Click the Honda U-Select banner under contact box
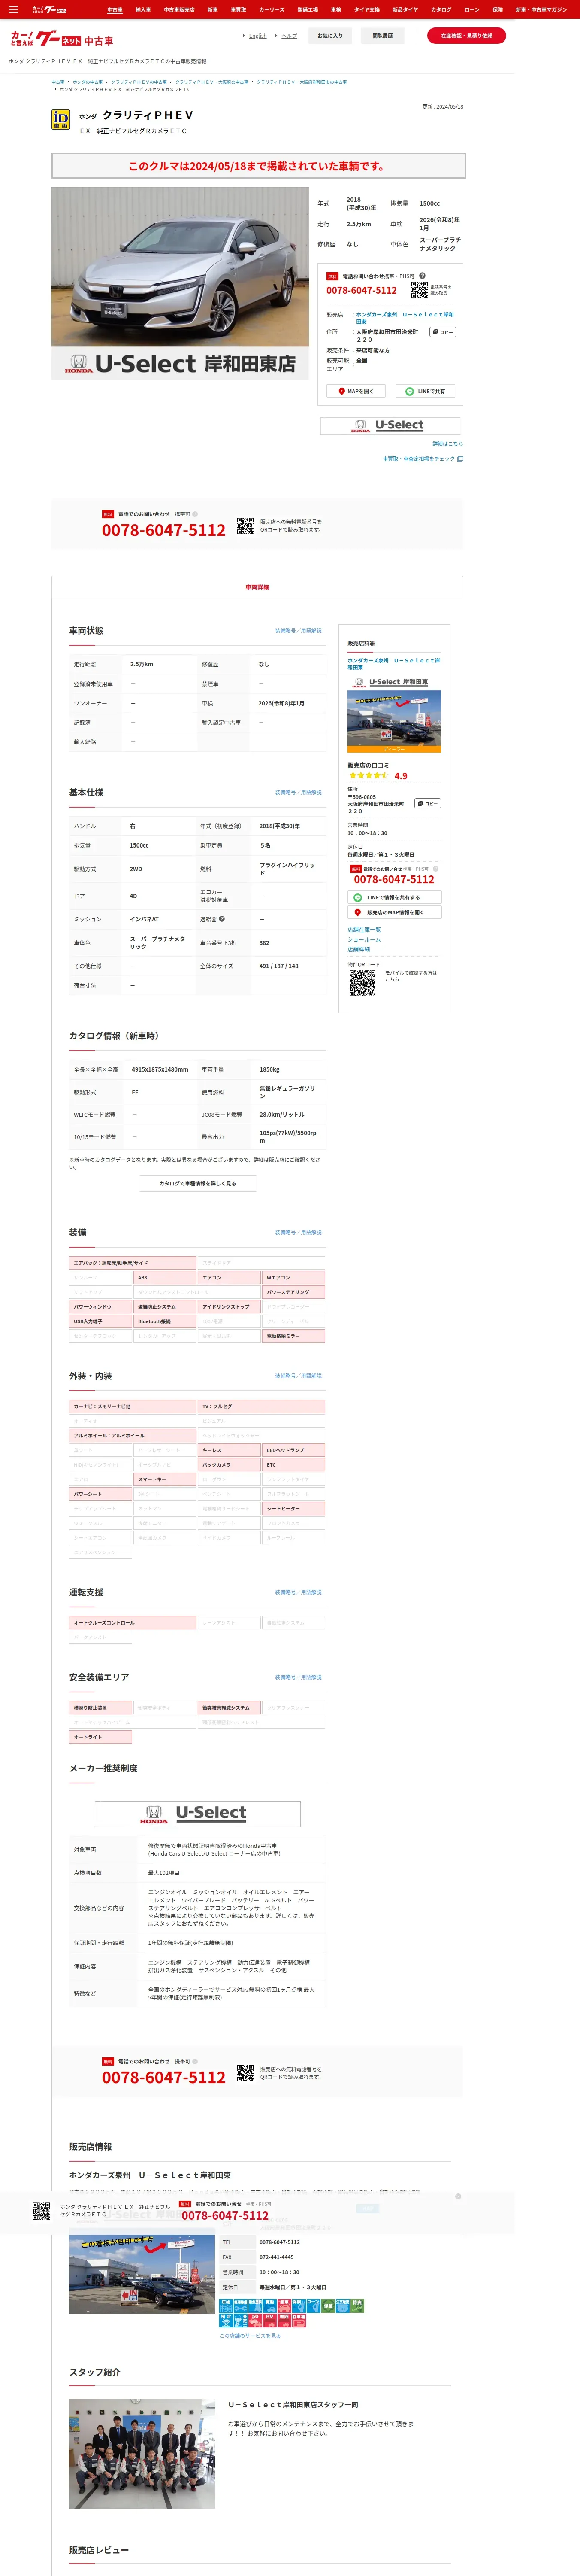This screenshot has width=580, height=2576. pyautogui.click(x=390, y=426)
